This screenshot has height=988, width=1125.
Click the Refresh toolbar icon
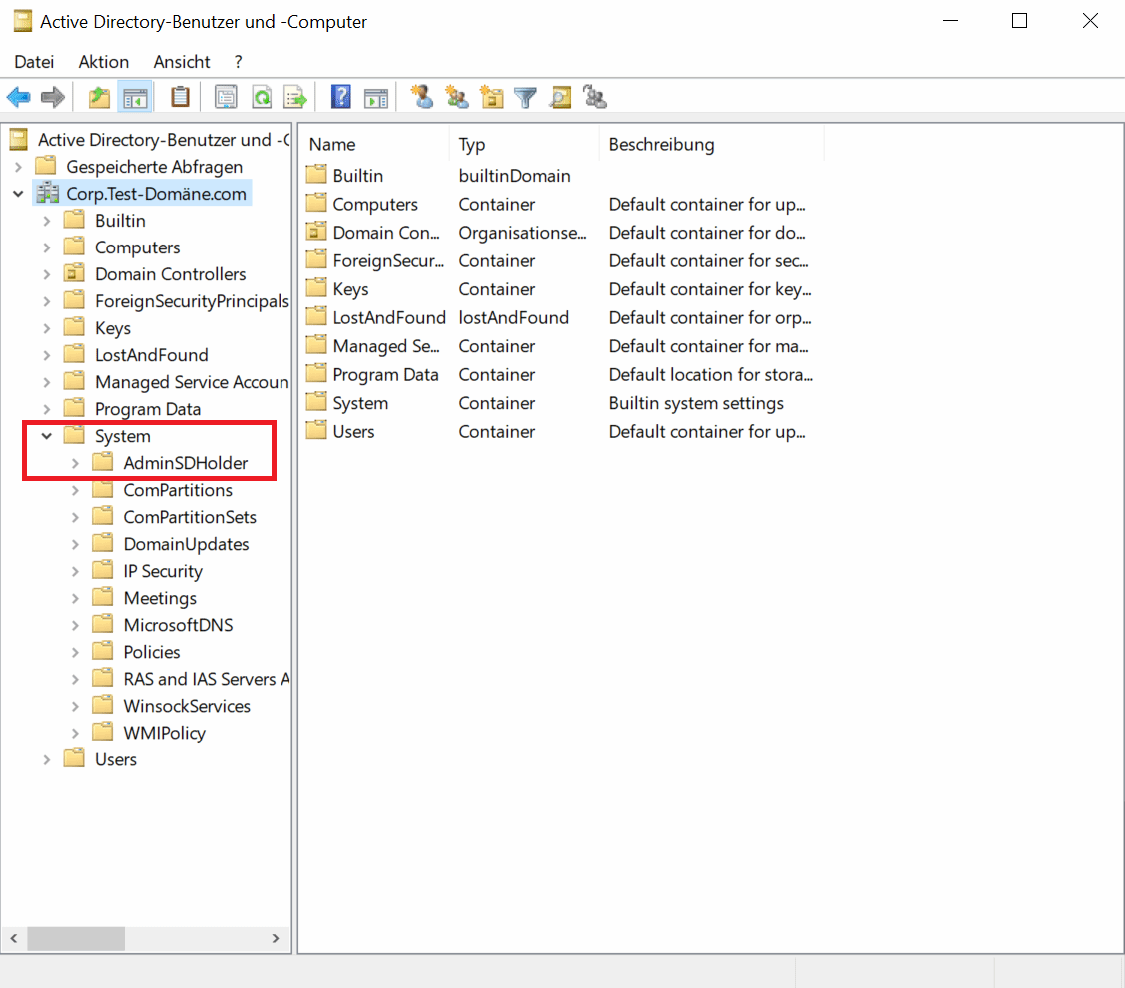pyautogui.click(x=262, y=97)
